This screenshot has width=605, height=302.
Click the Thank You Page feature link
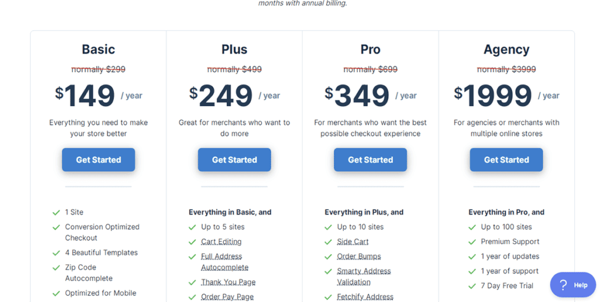[228, 282]
